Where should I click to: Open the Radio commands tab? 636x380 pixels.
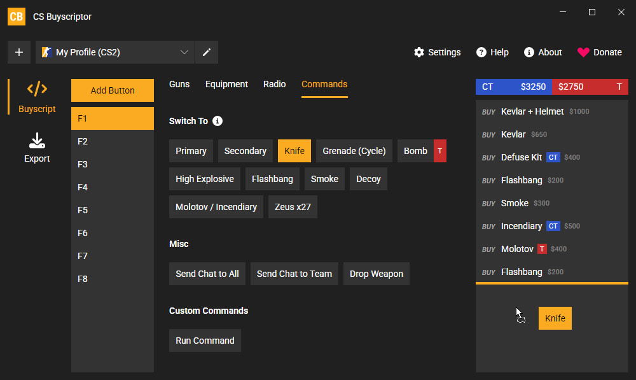point(274,83)
